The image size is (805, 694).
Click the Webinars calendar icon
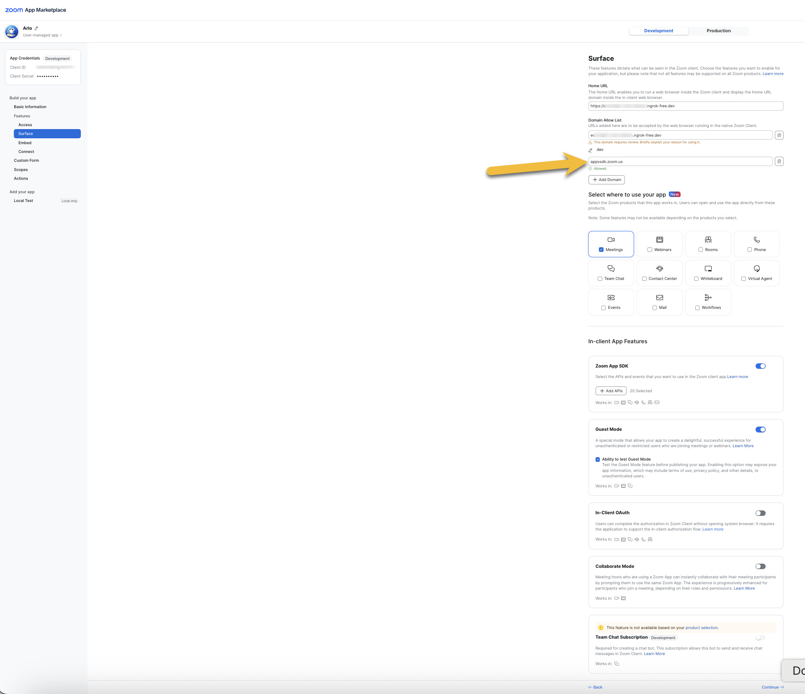tap(659, 240)
